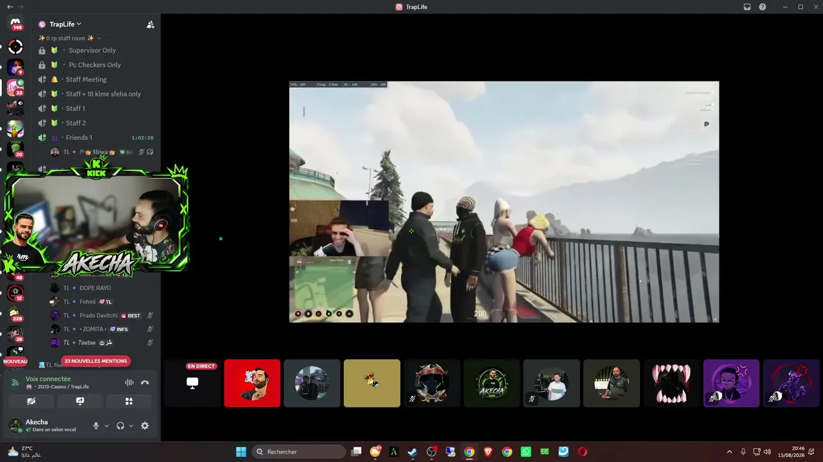Select the red background participant tile

tap(252, 383)
